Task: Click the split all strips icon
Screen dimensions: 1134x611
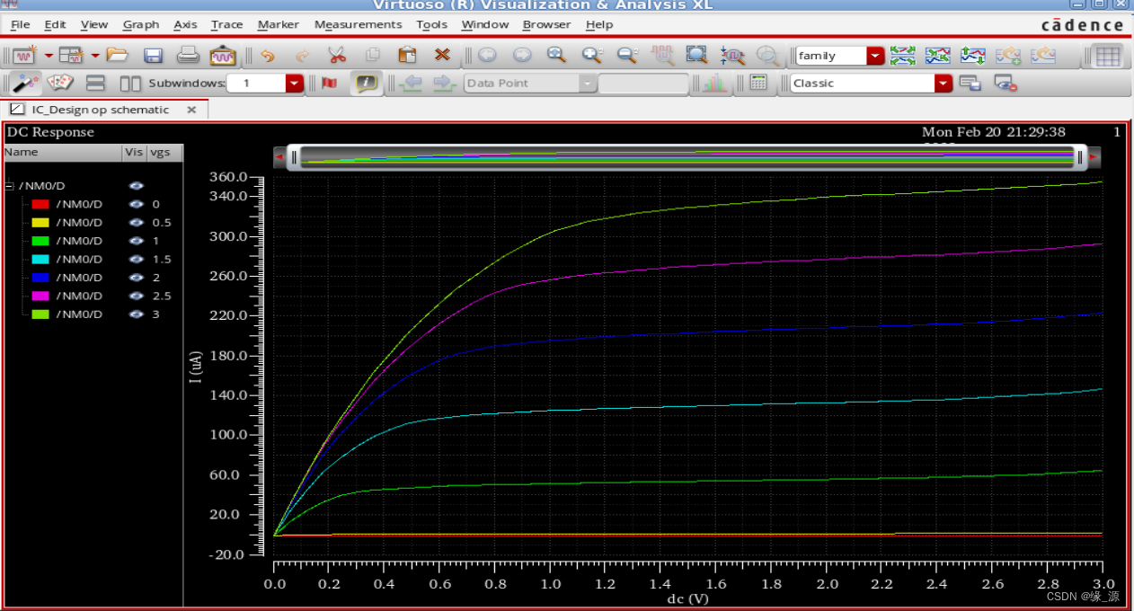Action: (x=903, y=56)
